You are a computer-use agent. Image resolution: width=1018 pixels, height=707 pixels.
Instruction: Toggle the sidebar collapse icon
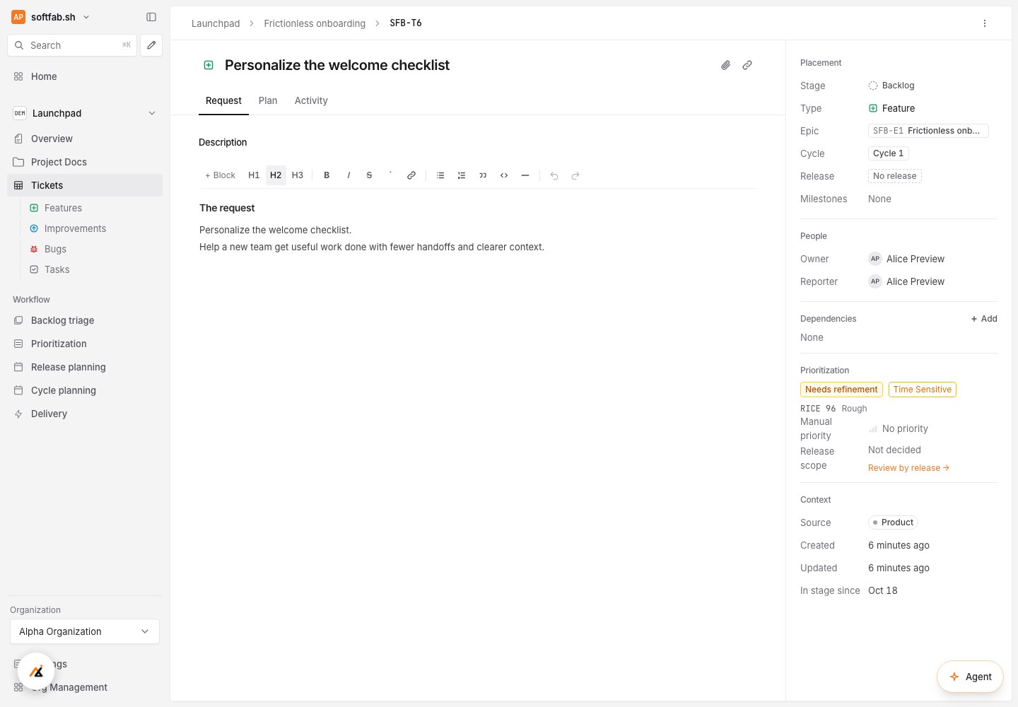coord(151,17)
